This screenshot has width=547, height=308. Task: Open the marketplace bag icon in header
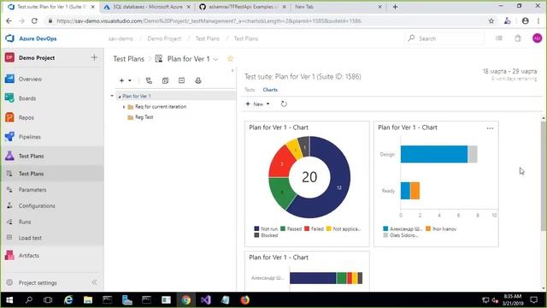(x=518, y=38)
